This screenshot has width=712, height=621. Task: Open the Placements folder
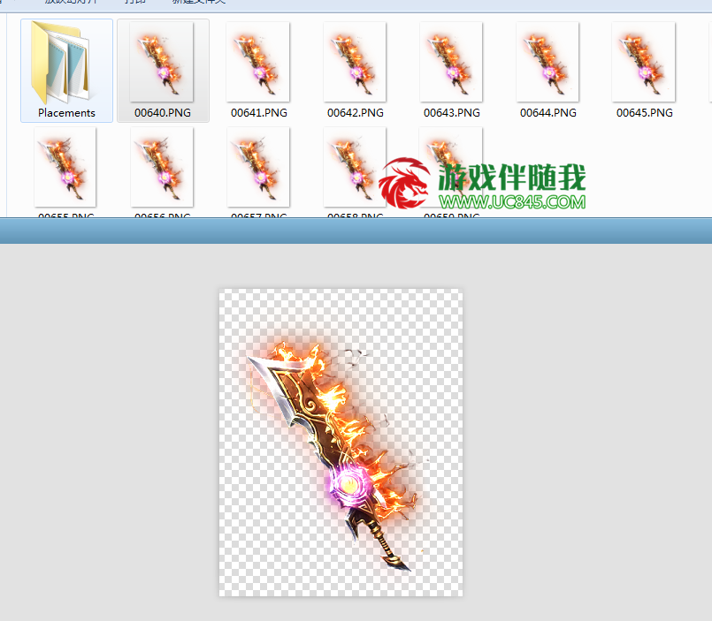coord(66,71)
